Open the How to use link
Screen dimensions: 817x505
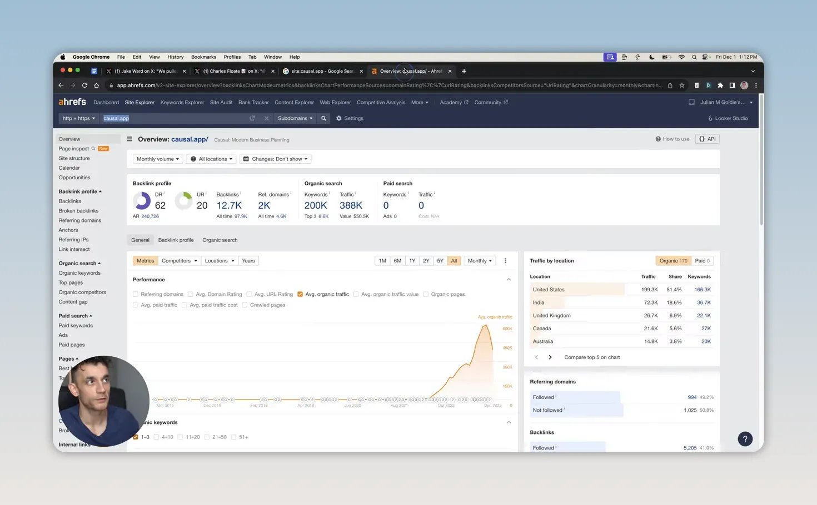(672, 139)
